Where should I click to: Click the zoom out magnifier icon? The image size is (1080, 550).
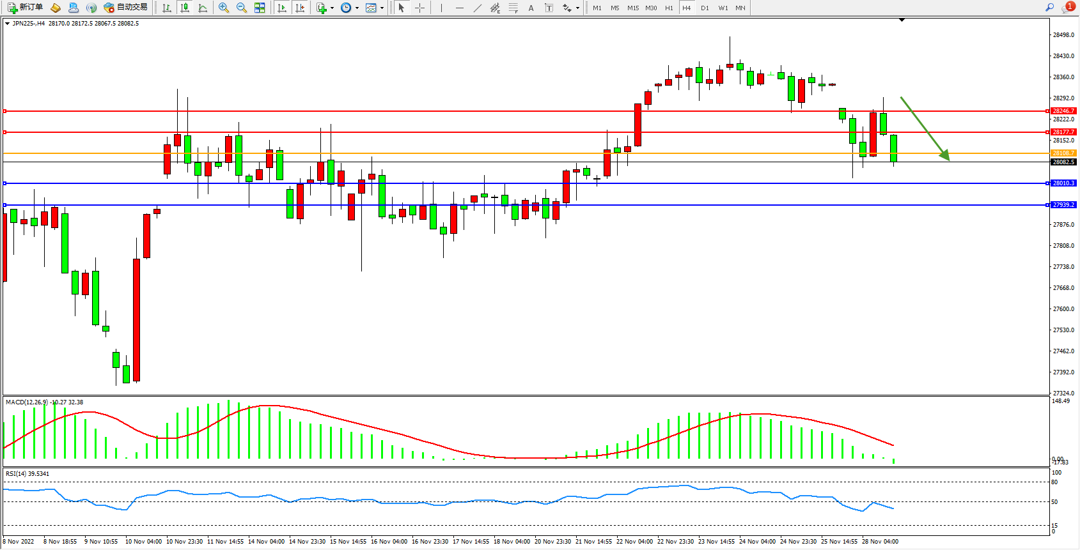(x=242, y=8)
